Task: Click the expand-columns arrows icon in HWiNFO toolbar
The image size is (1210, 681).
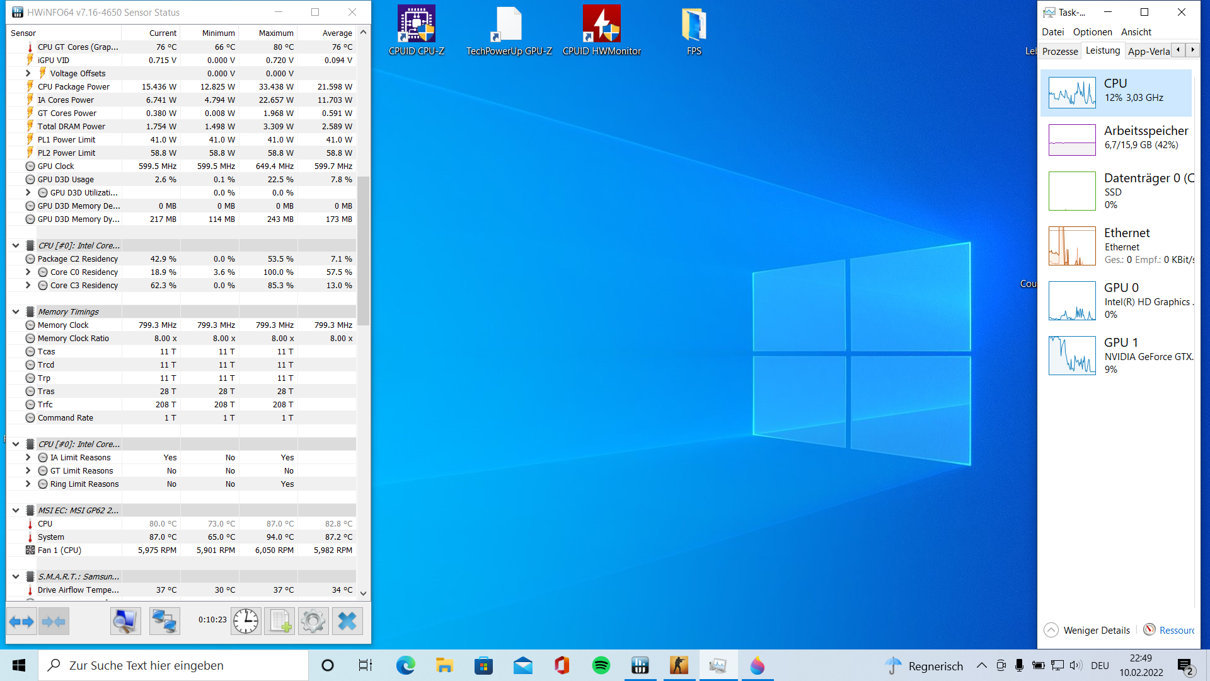Action: point(21,622)
